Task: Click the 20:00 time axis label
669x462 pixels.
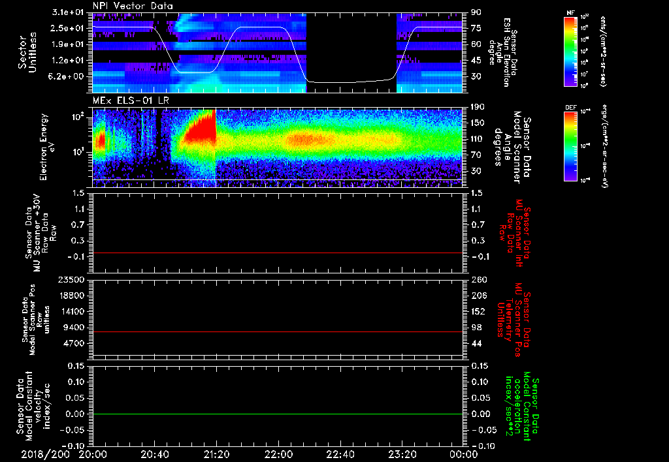Action: pyautogui.click(x=93, y=454)
